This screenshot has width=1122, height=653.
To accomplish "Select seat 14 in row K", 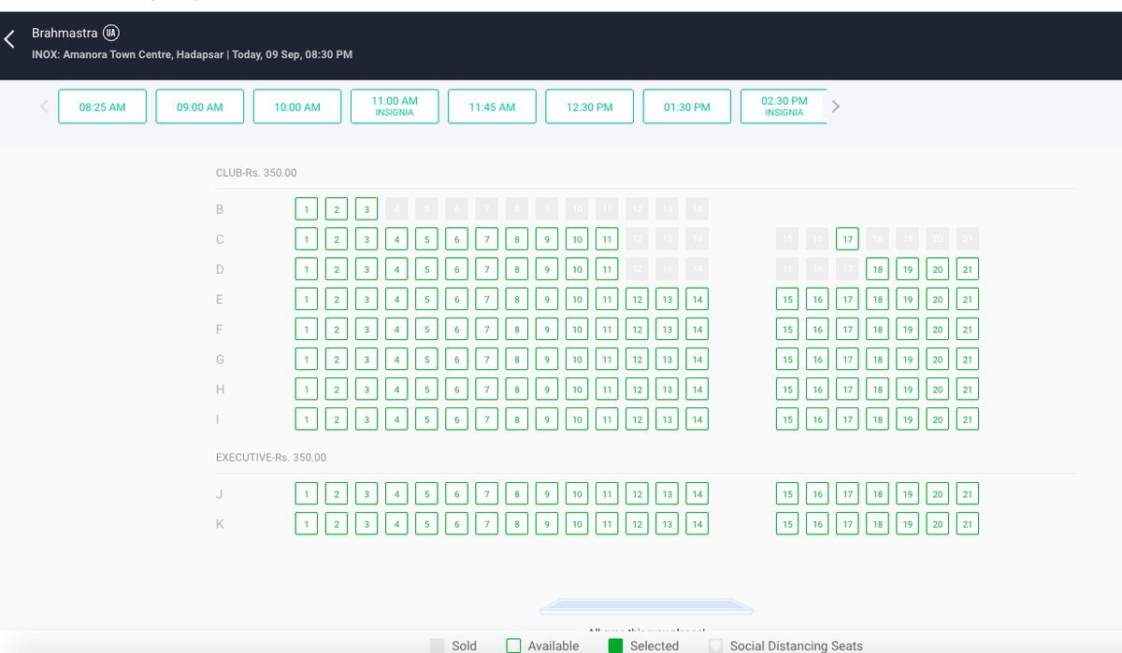I will tap(697, 524).
